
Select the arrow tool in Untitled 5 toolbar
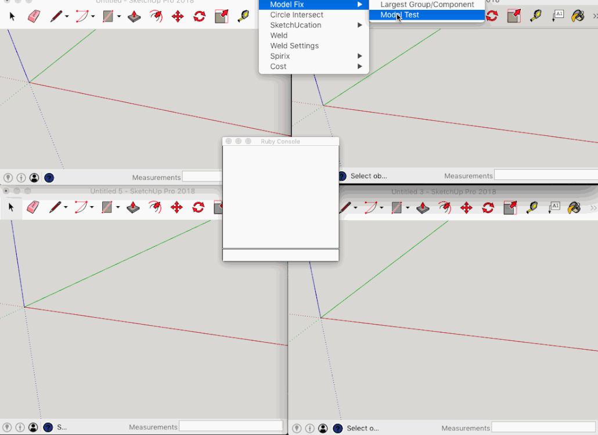(x=10, y=207)
